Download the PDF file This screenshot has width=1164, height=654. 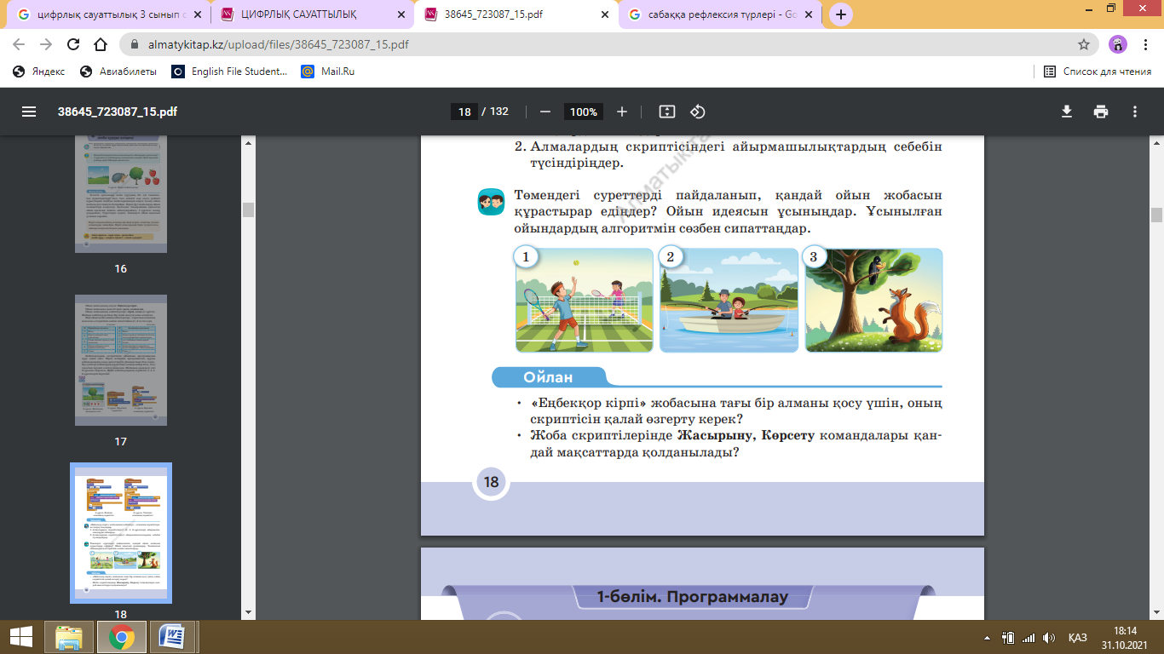click(1066, 112)
